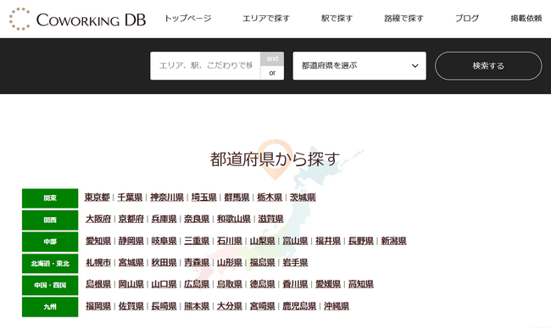Open the 青森県 link
The height and width of the screenshot is (329, 551).
(197, 263)
